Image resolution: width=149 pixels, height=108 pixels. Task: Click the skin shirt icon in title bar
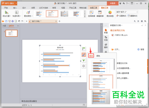120,3
